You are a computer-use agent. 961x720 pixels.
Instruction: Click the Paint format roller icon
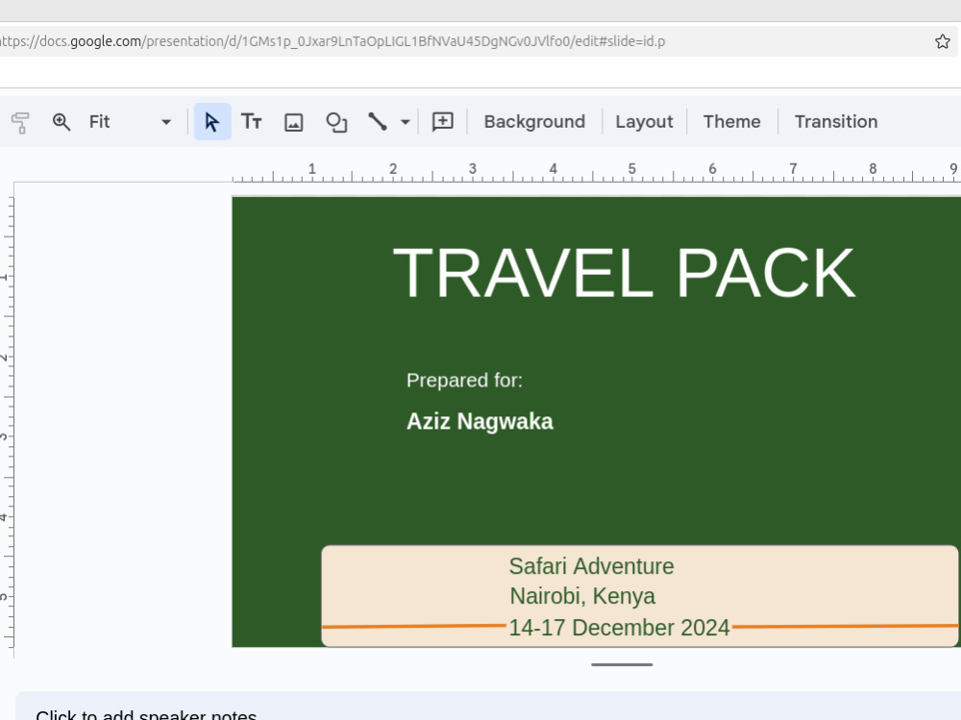click(21, 122)
